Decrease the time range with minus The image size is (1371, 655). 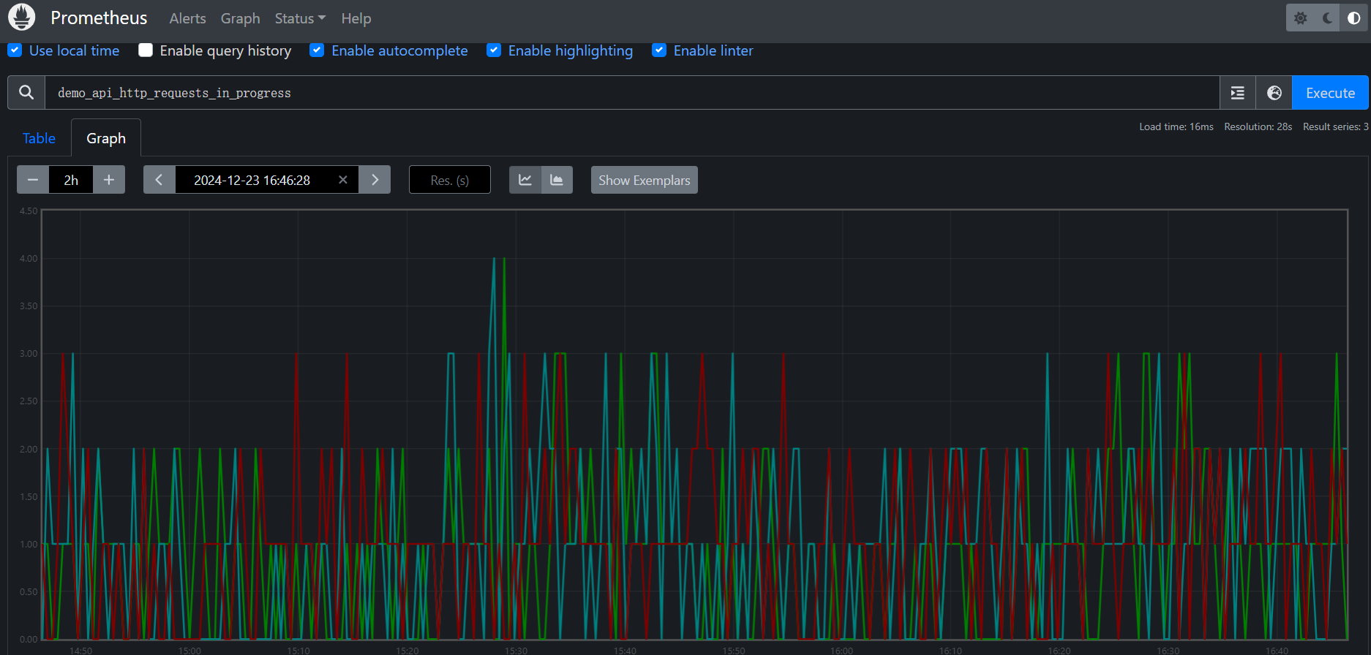(x=33, y=180)
